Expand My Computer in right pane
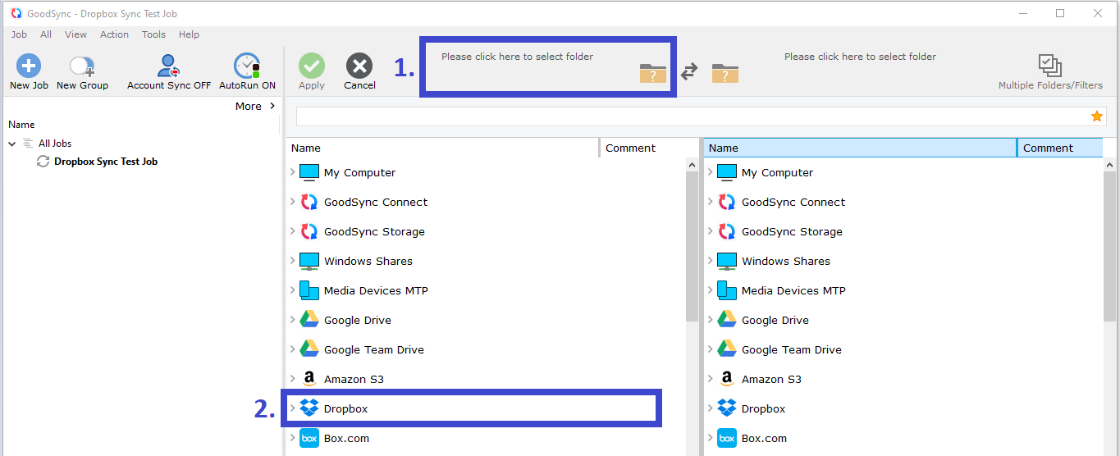 (x=710, y=172)
